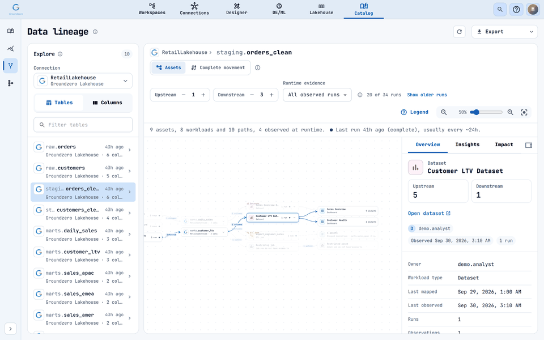
Task: Click the Open dataset link
Action: tap(429, 214)
